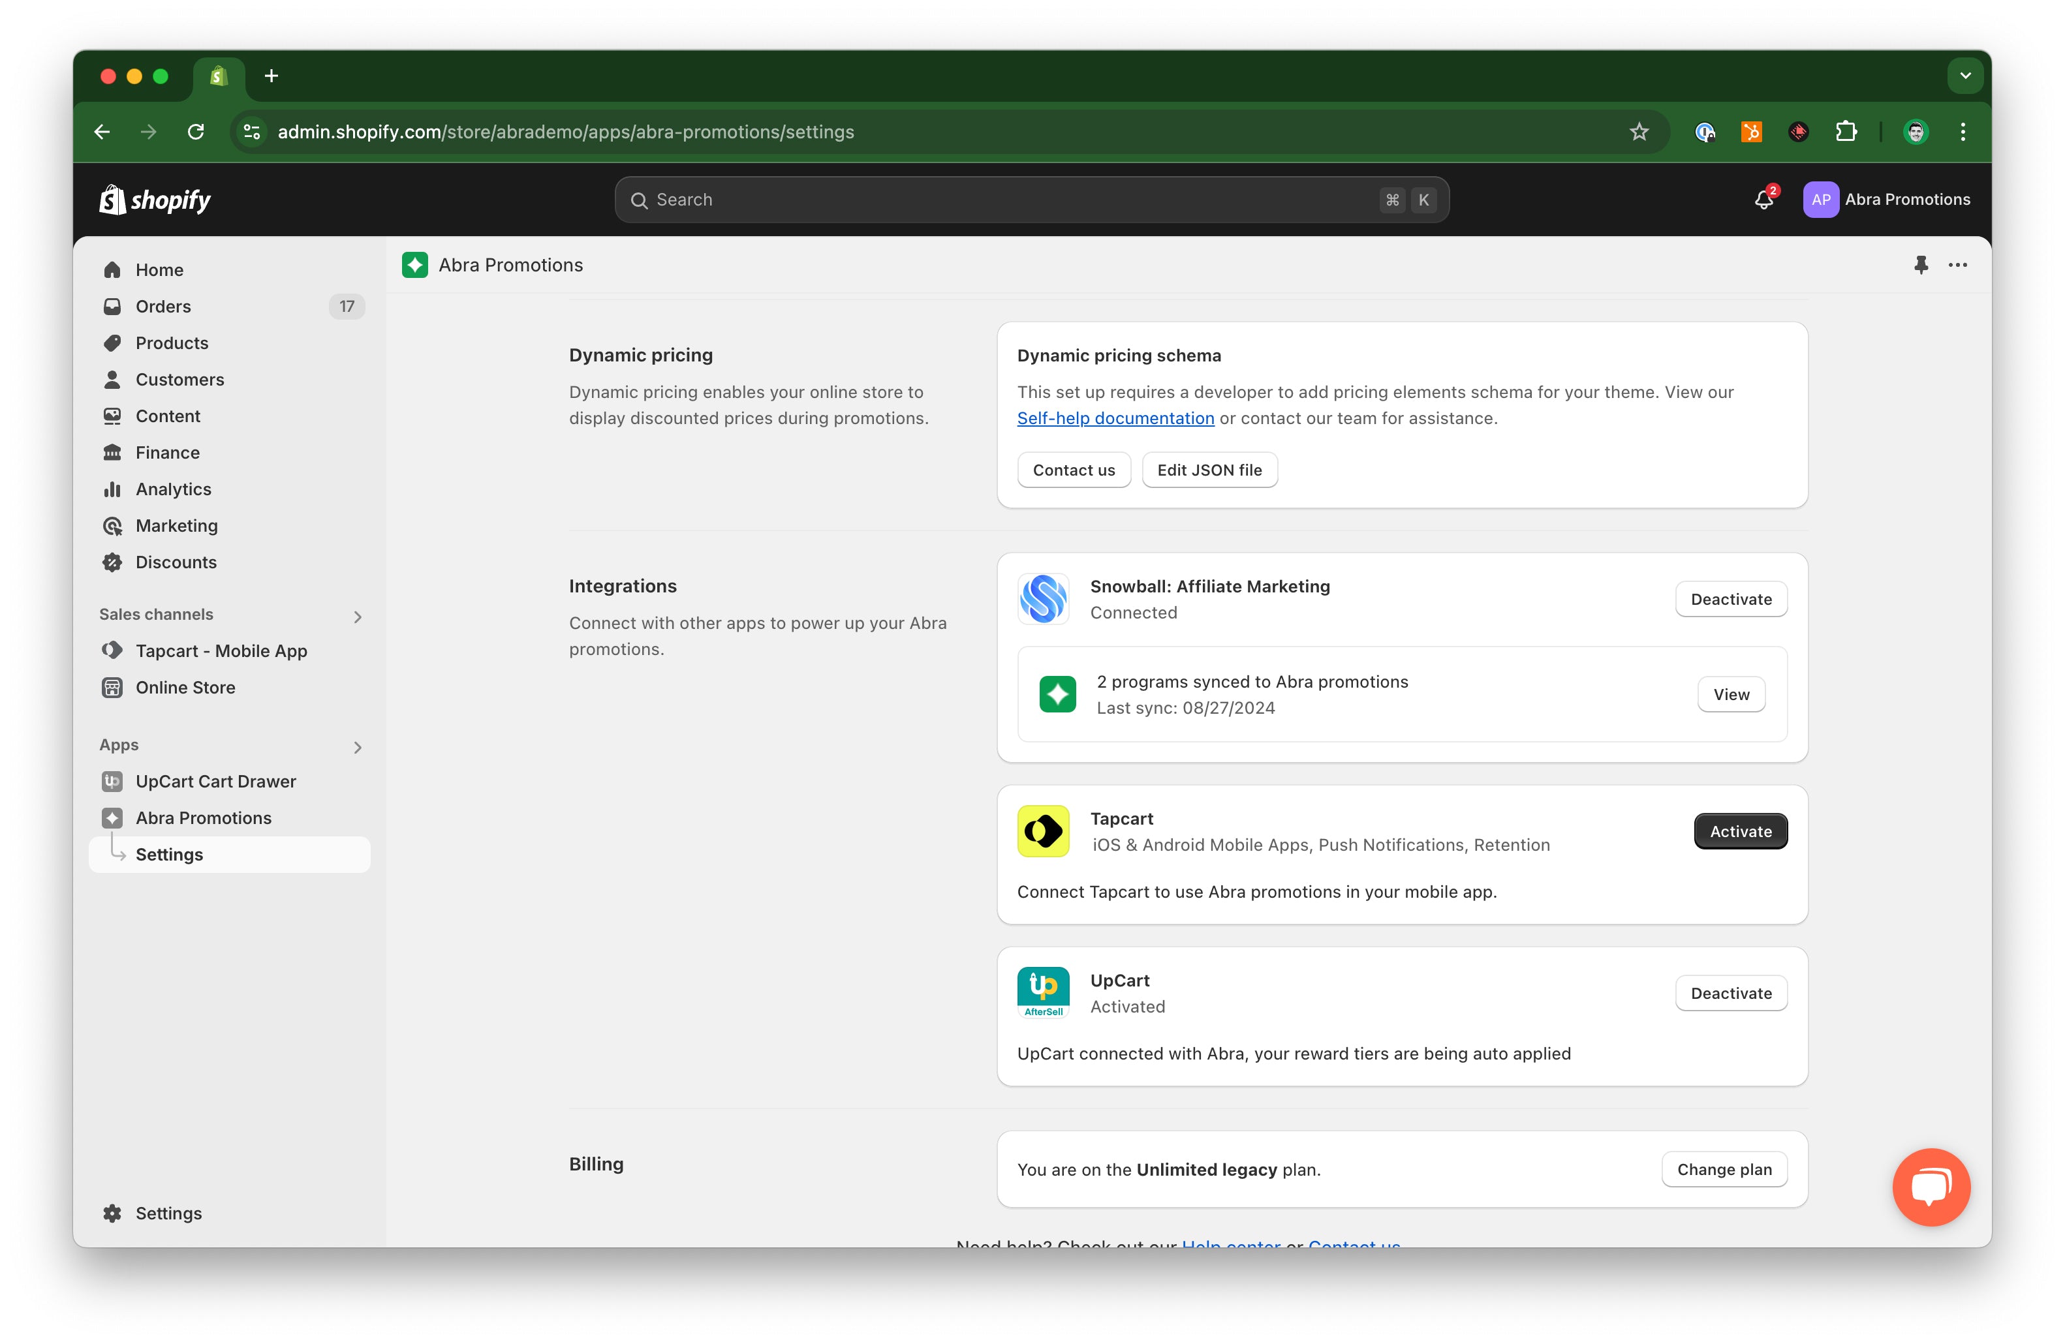The height and width of the screenshot is (1344, 2065).
Task: Open Products menu item
Action: coord(230,343)
